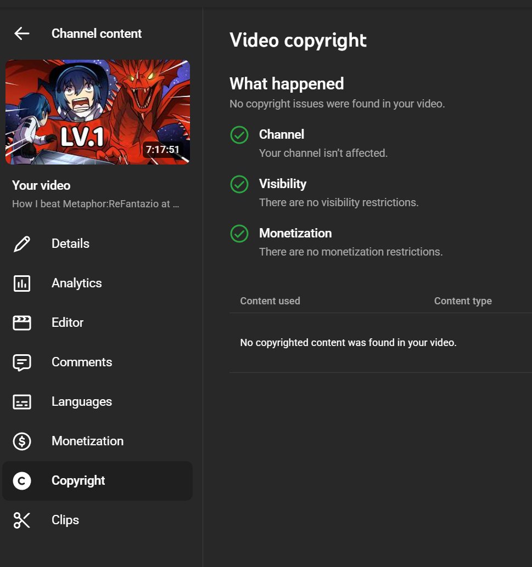Go to the Editor page

click(97, 322)
